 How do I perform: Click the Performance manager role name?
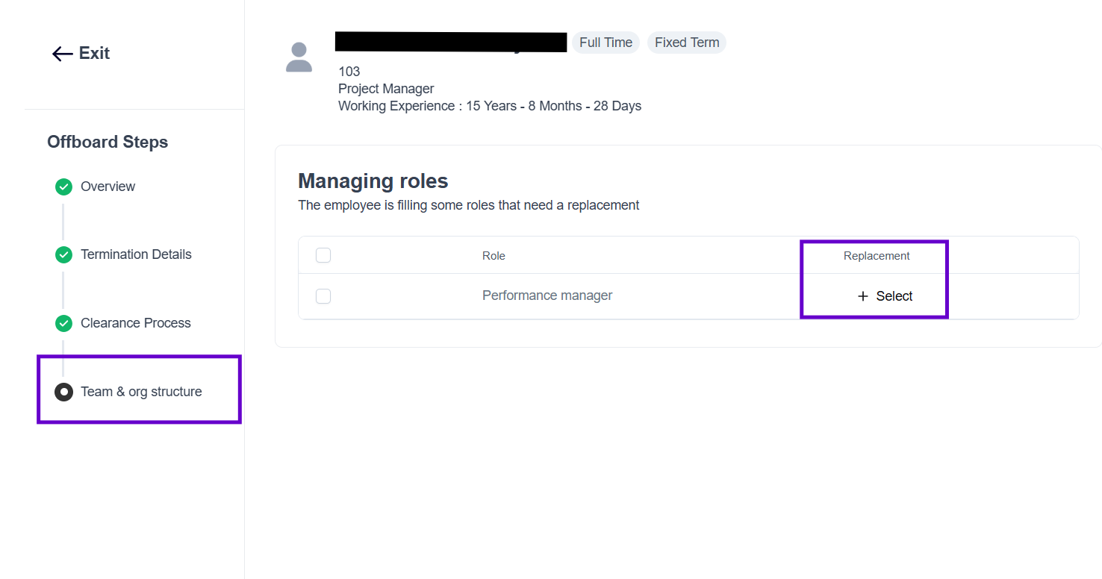547,295
